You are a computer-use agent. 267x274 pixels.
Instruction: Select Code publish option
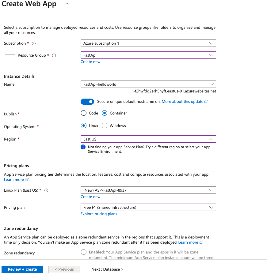tap(84, 113)
